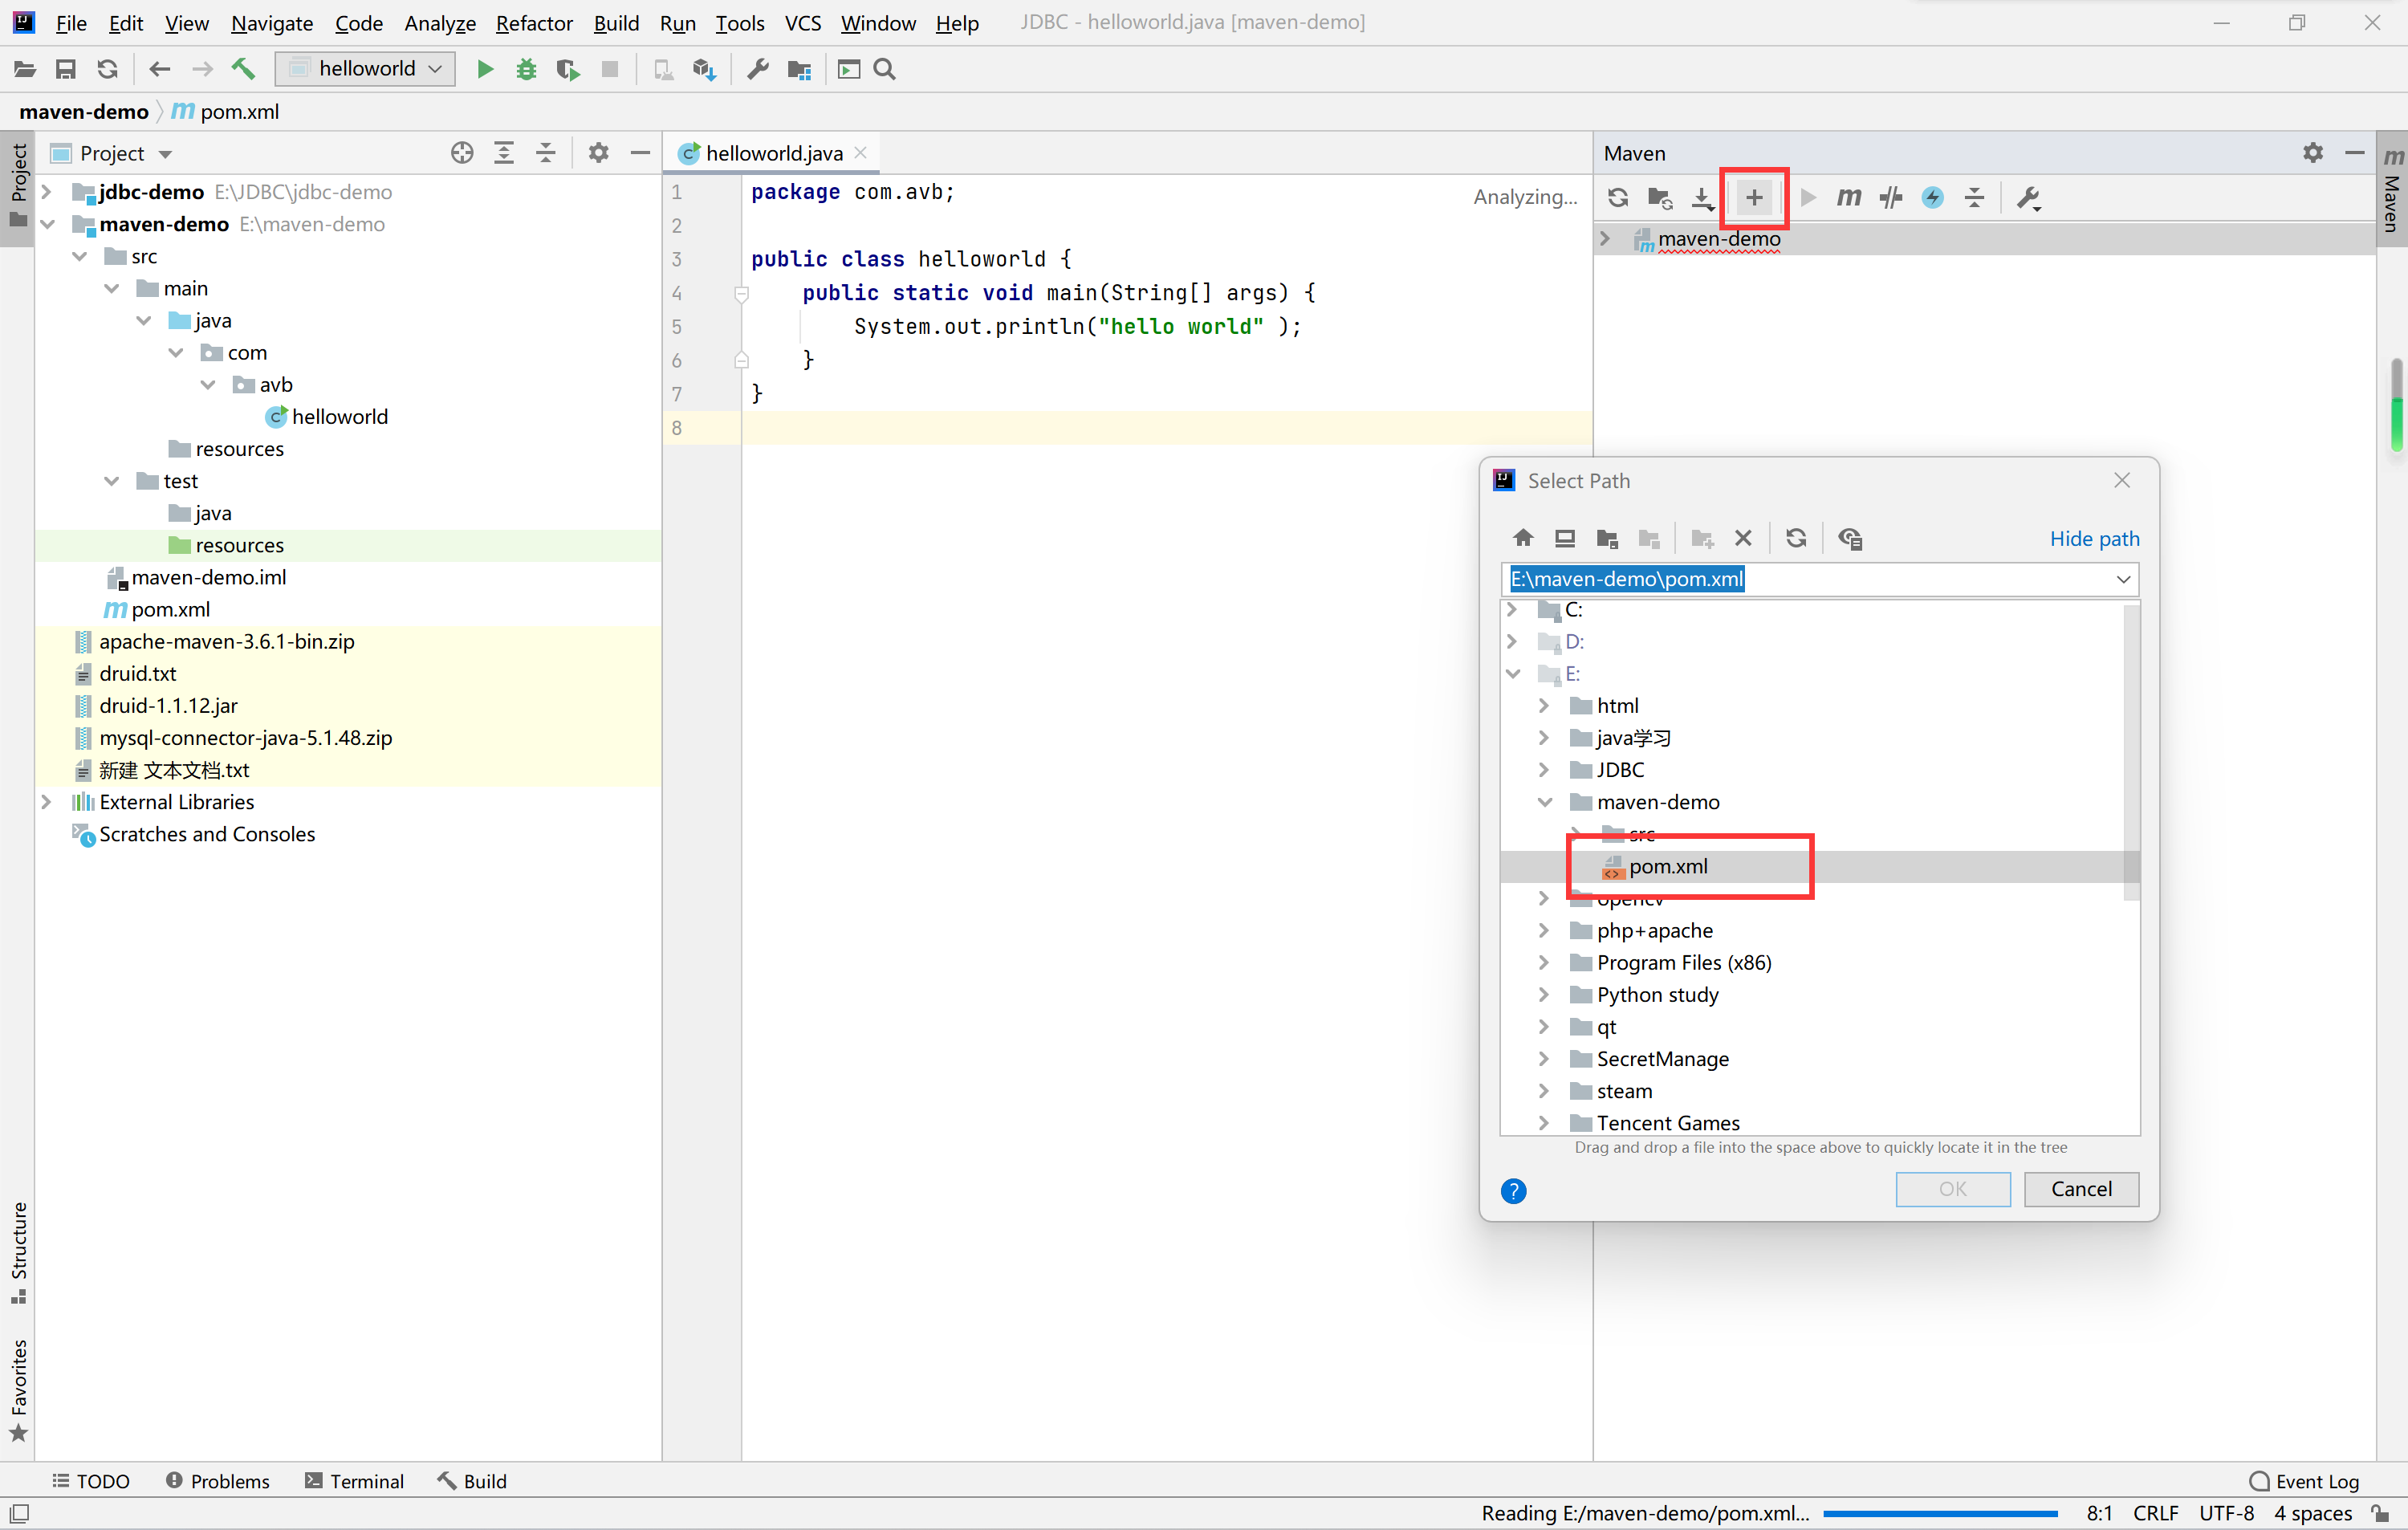Click Execute Maven Goal 'm' icon
Viewport: 2408px width, 1530px height.
click(x=1848, y=198)
